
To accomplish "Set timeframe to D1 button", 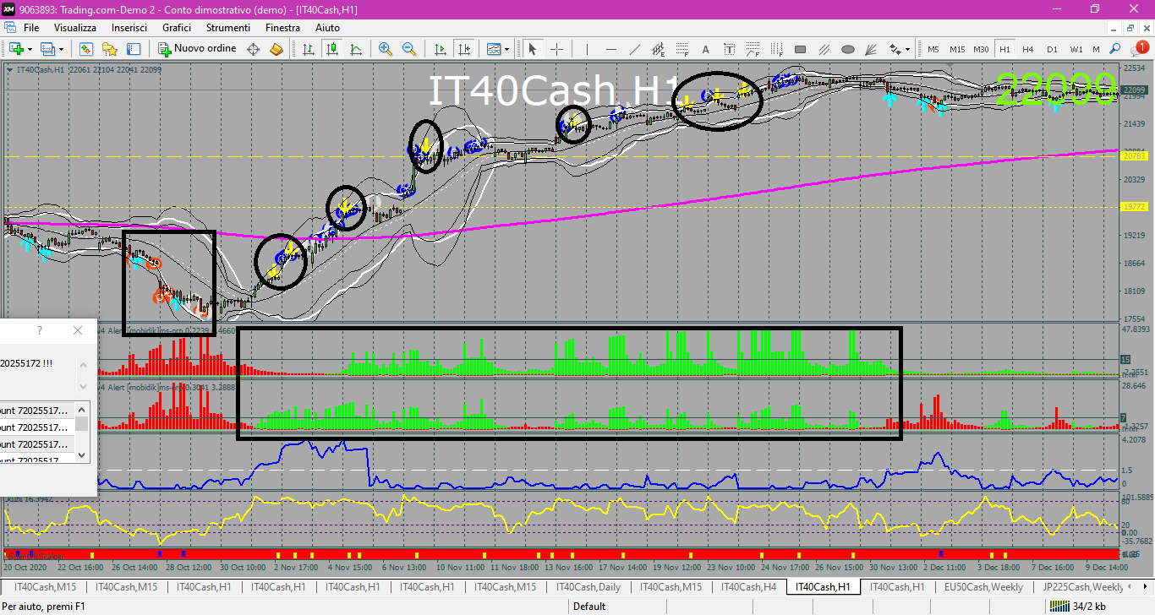I will point(1052,49).
